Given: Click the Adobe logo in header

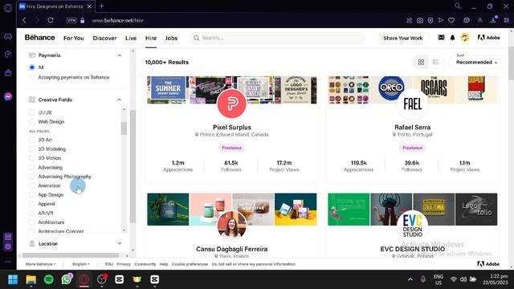Looking at the screenshot, I should point(489,38).
